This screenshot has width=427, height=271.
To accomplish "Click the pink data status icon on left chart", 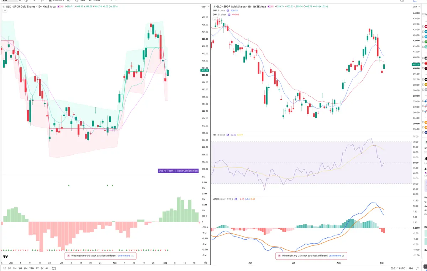I will coord(62,7).
